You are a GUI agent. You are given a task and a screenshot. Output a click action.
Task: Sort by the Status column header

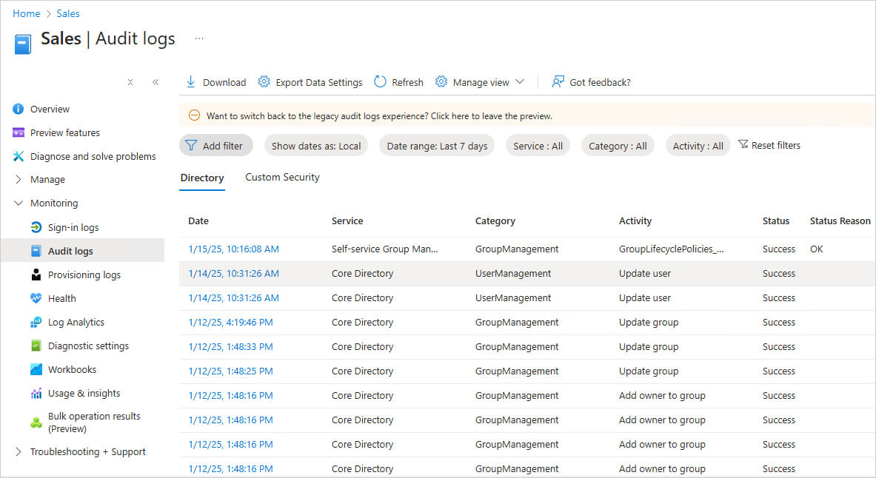[x=776, y=221]
